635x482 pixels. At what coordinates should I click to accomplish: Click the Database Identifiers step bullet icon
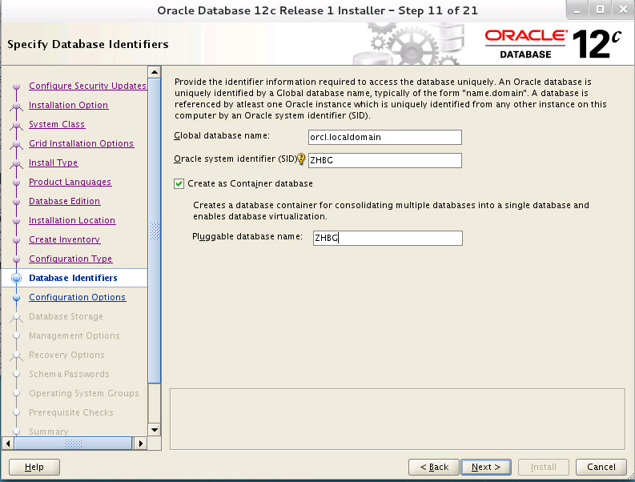[x=16, y=279]
